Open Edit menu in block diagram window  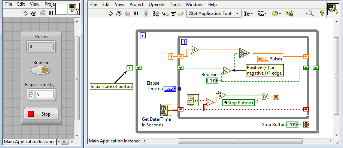tap(106, 4)
